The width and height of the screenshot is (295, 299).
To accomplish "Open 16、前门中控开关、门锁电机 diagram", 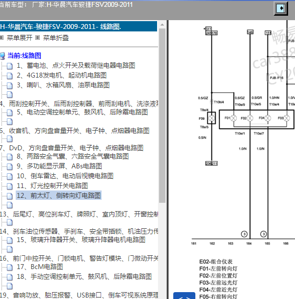I will 79,259.
